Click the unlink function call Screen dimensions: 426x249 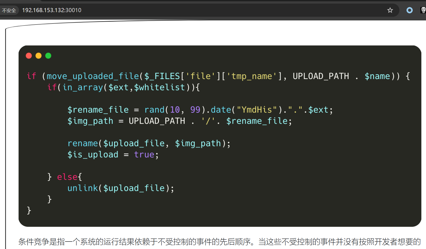click(x=83, y=188)
